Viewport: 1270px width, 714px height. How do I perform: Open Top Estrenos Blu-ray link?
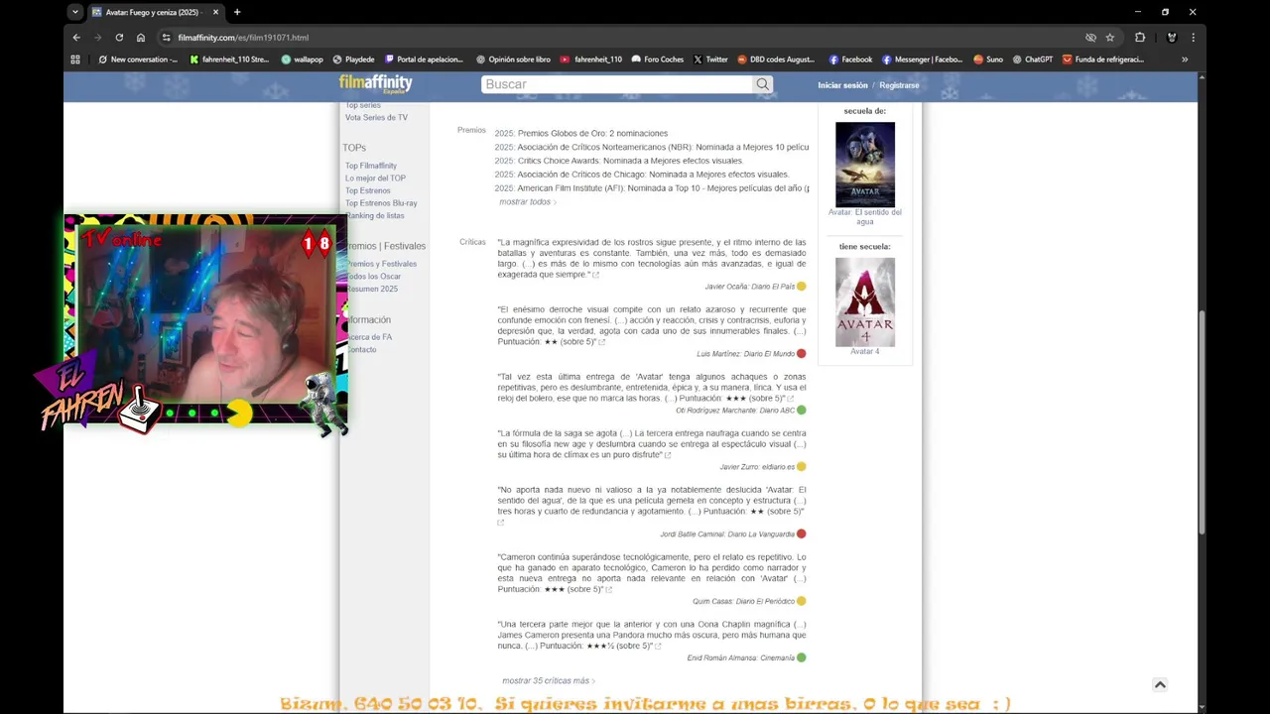click(x=381, y=203)
